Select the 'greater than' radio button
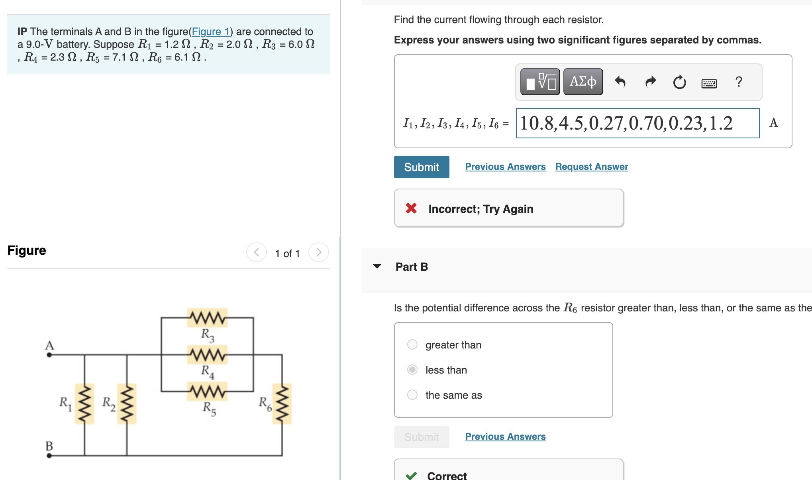The height and width of the screenshot is (480, 812). pos(412,344)
